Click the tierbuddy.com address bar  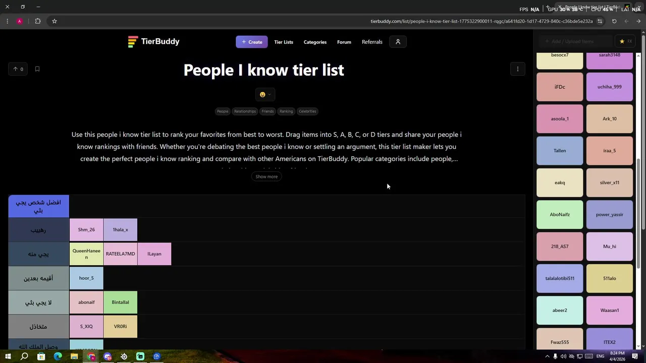click(481, 21)
